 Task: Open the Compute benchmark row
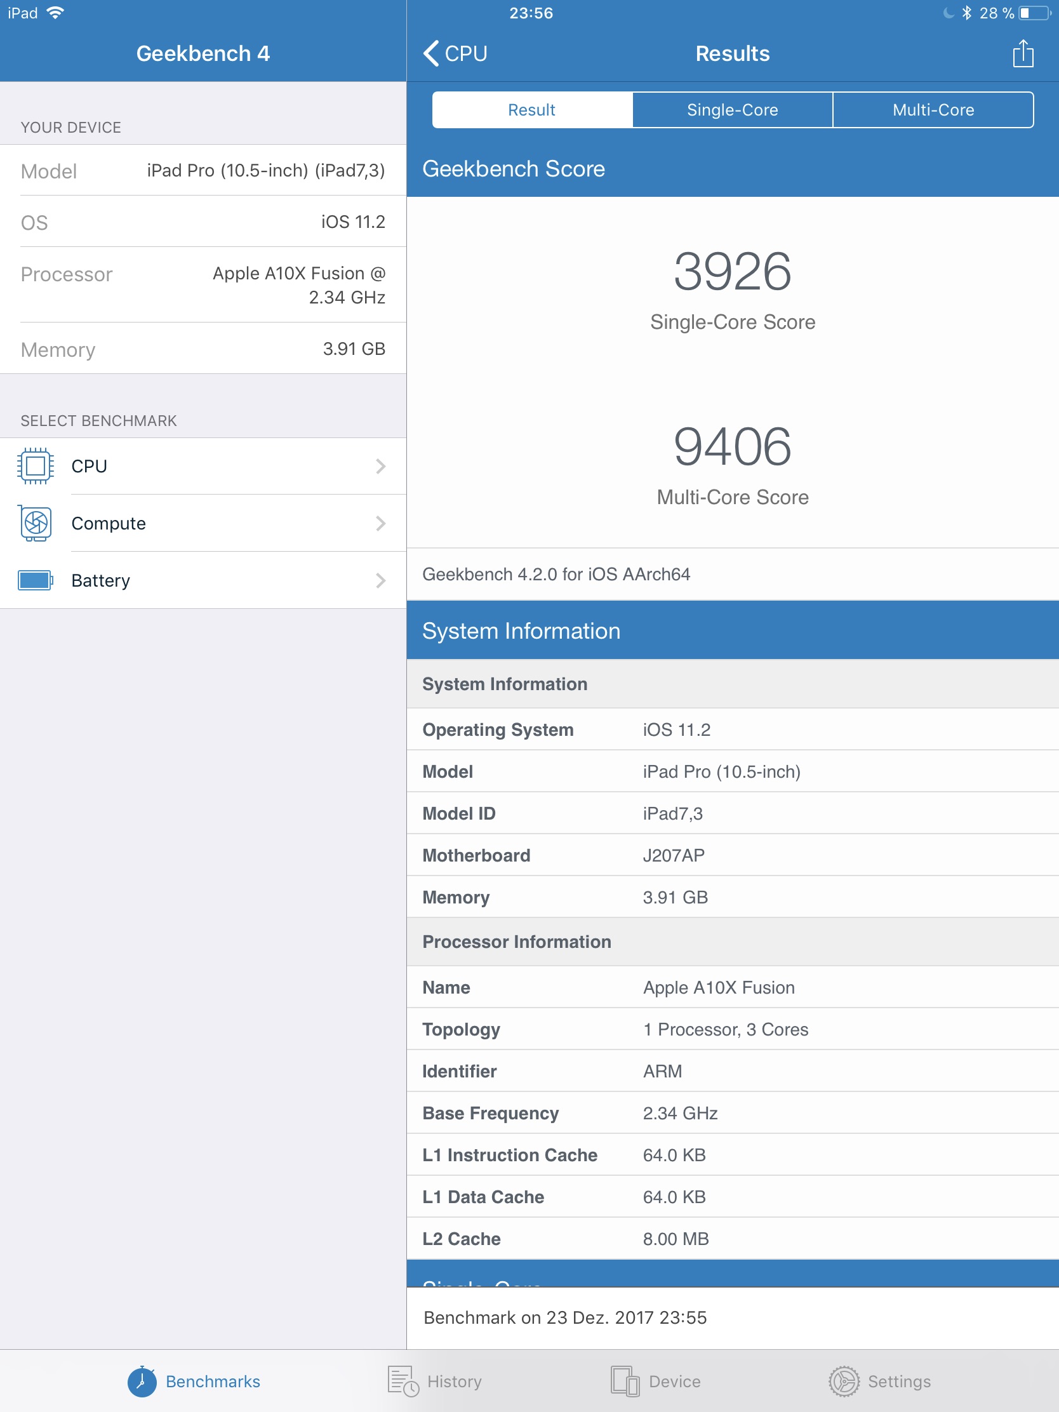tap(203, 523)
